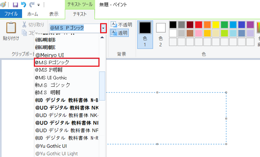This screenshot has height=157, width=260.
Task: Click the テキスト ツール contextual tab header
Action: (80, 4)
